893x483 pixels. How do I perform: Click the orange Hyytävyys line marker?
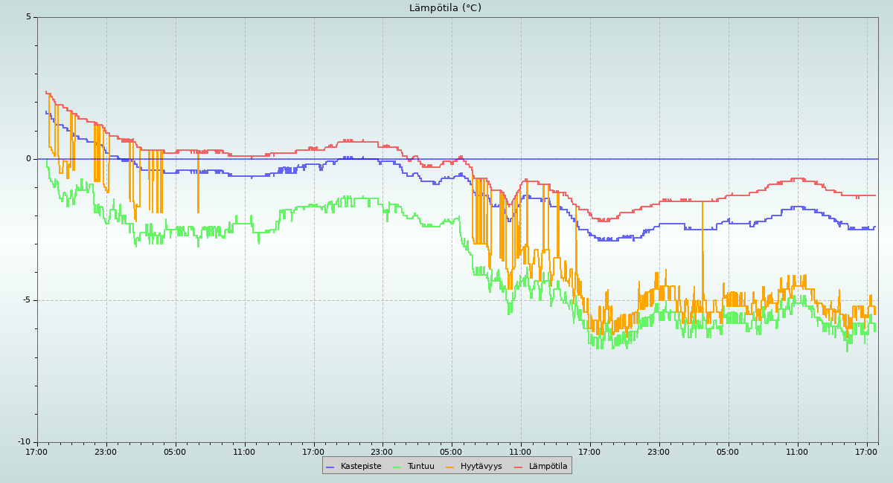pyautogui.click(x=450, y=467)
